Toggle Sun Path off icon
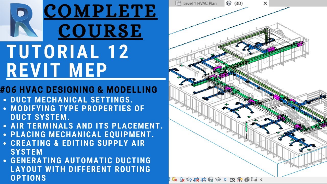The image size is (327, 184). [174, 179]
